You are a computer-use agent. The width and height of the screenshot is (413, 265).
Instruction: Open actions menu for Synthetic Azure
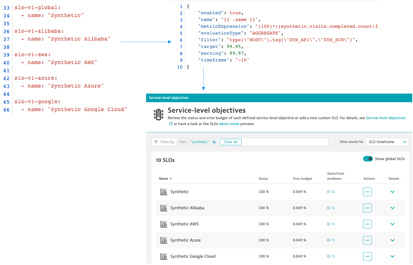(x=367, y=240)
